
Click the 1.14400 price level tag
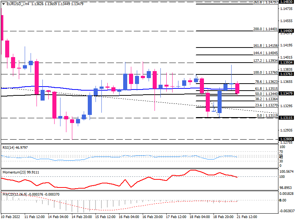[x=287, y=31]
